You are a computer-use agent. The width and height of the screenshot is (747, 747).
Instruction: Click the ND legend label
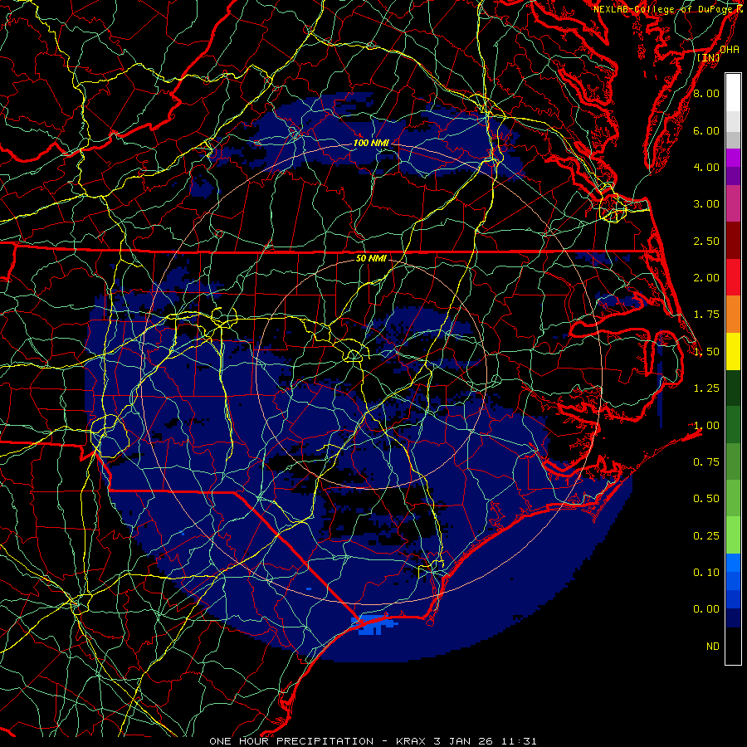tap(713, 647)
